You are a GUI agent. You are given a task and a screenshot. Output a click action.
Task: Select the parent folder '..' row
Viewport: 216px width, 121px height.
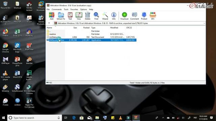click(x=91, y=31)
